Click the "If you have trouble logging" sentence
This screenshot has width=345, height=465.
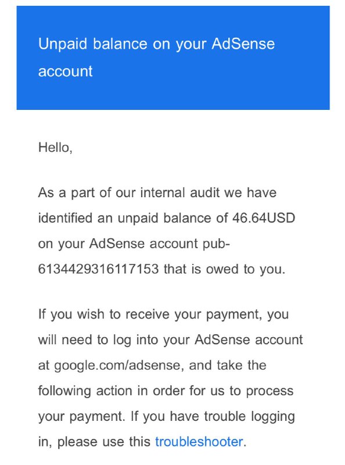point(213,417)
